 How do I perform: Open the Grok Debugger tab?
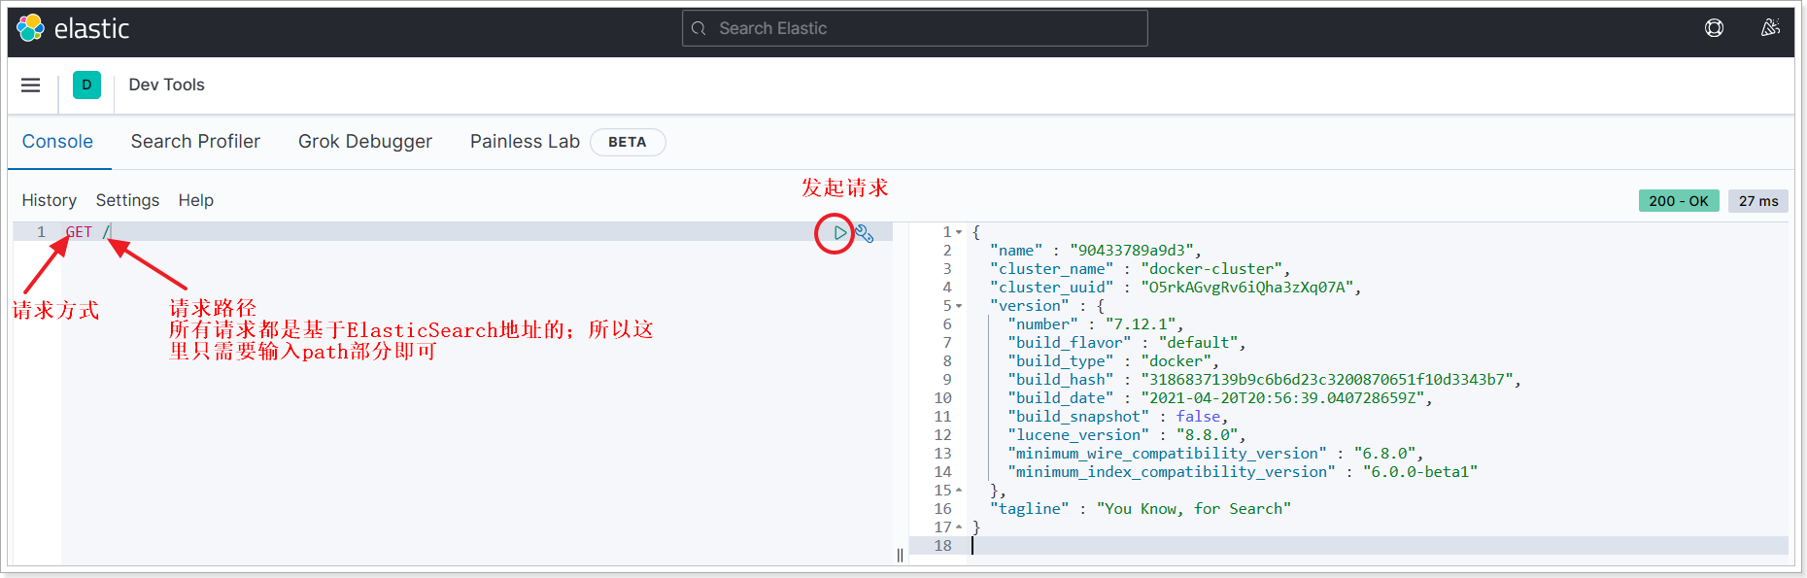coord(365,142)
